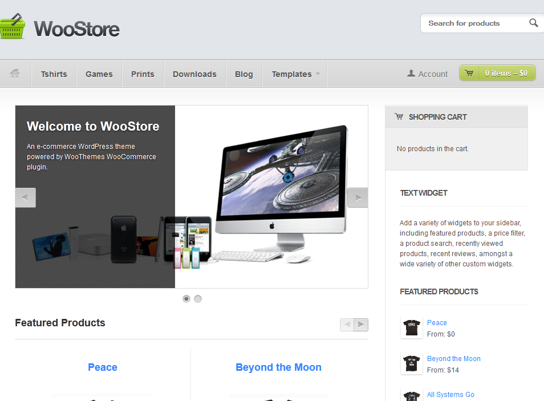The width and height of the screenshot is (544, 401).
Task: Click previous arrow in Featured Products carousel
Action: pyautogui.click(x=347, y=325)
